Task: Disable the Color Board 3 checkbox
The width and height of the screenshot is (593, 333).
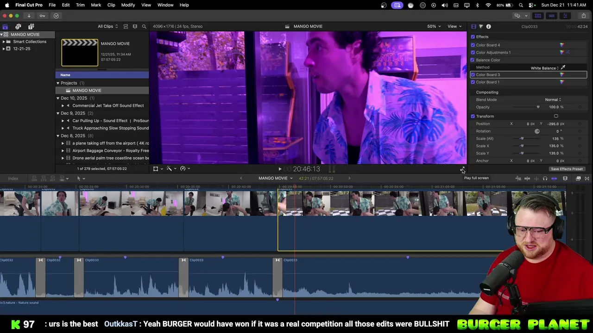Action: pos(473,74)
